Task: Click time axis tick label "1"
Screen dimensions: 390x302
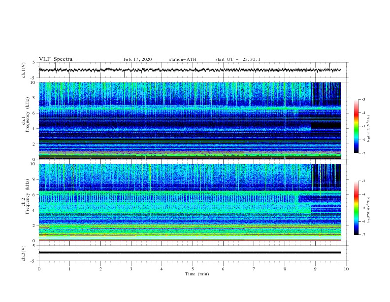Action: [x=69, y=269]
